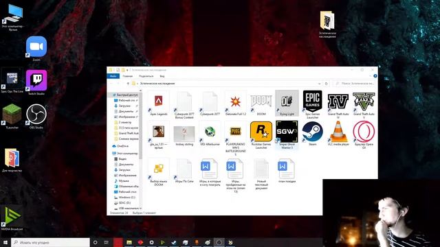Select Быстрый доступ in the navigation pane
This screenshot has height=247, width=440.
point(124,95)
